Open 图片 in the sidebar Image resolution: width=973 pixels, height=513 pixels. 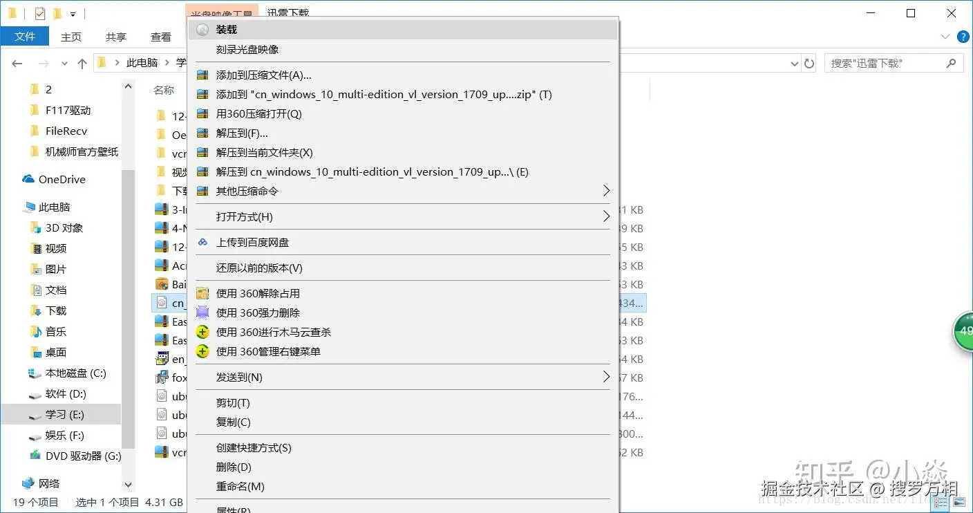tap(56, 270)
